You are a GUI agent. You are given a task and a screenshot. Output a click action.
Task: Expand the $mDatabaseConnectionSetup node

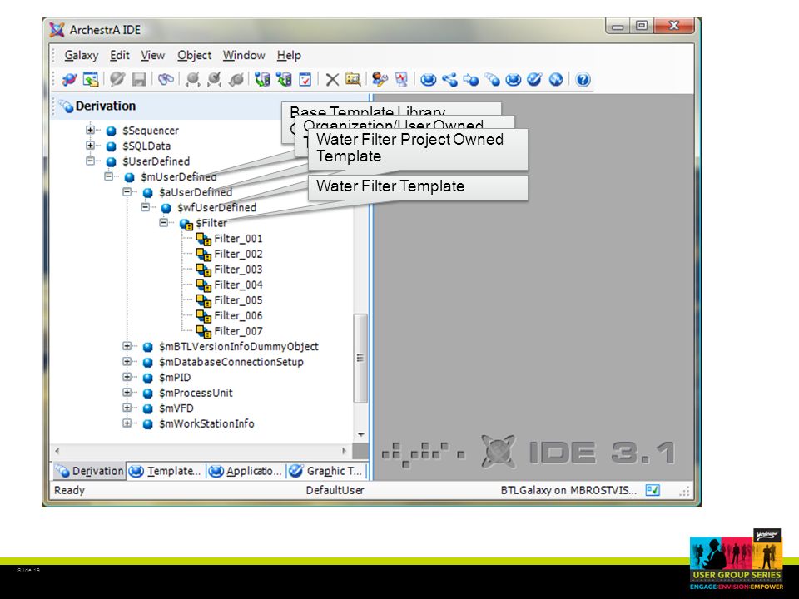pos(127,361)
